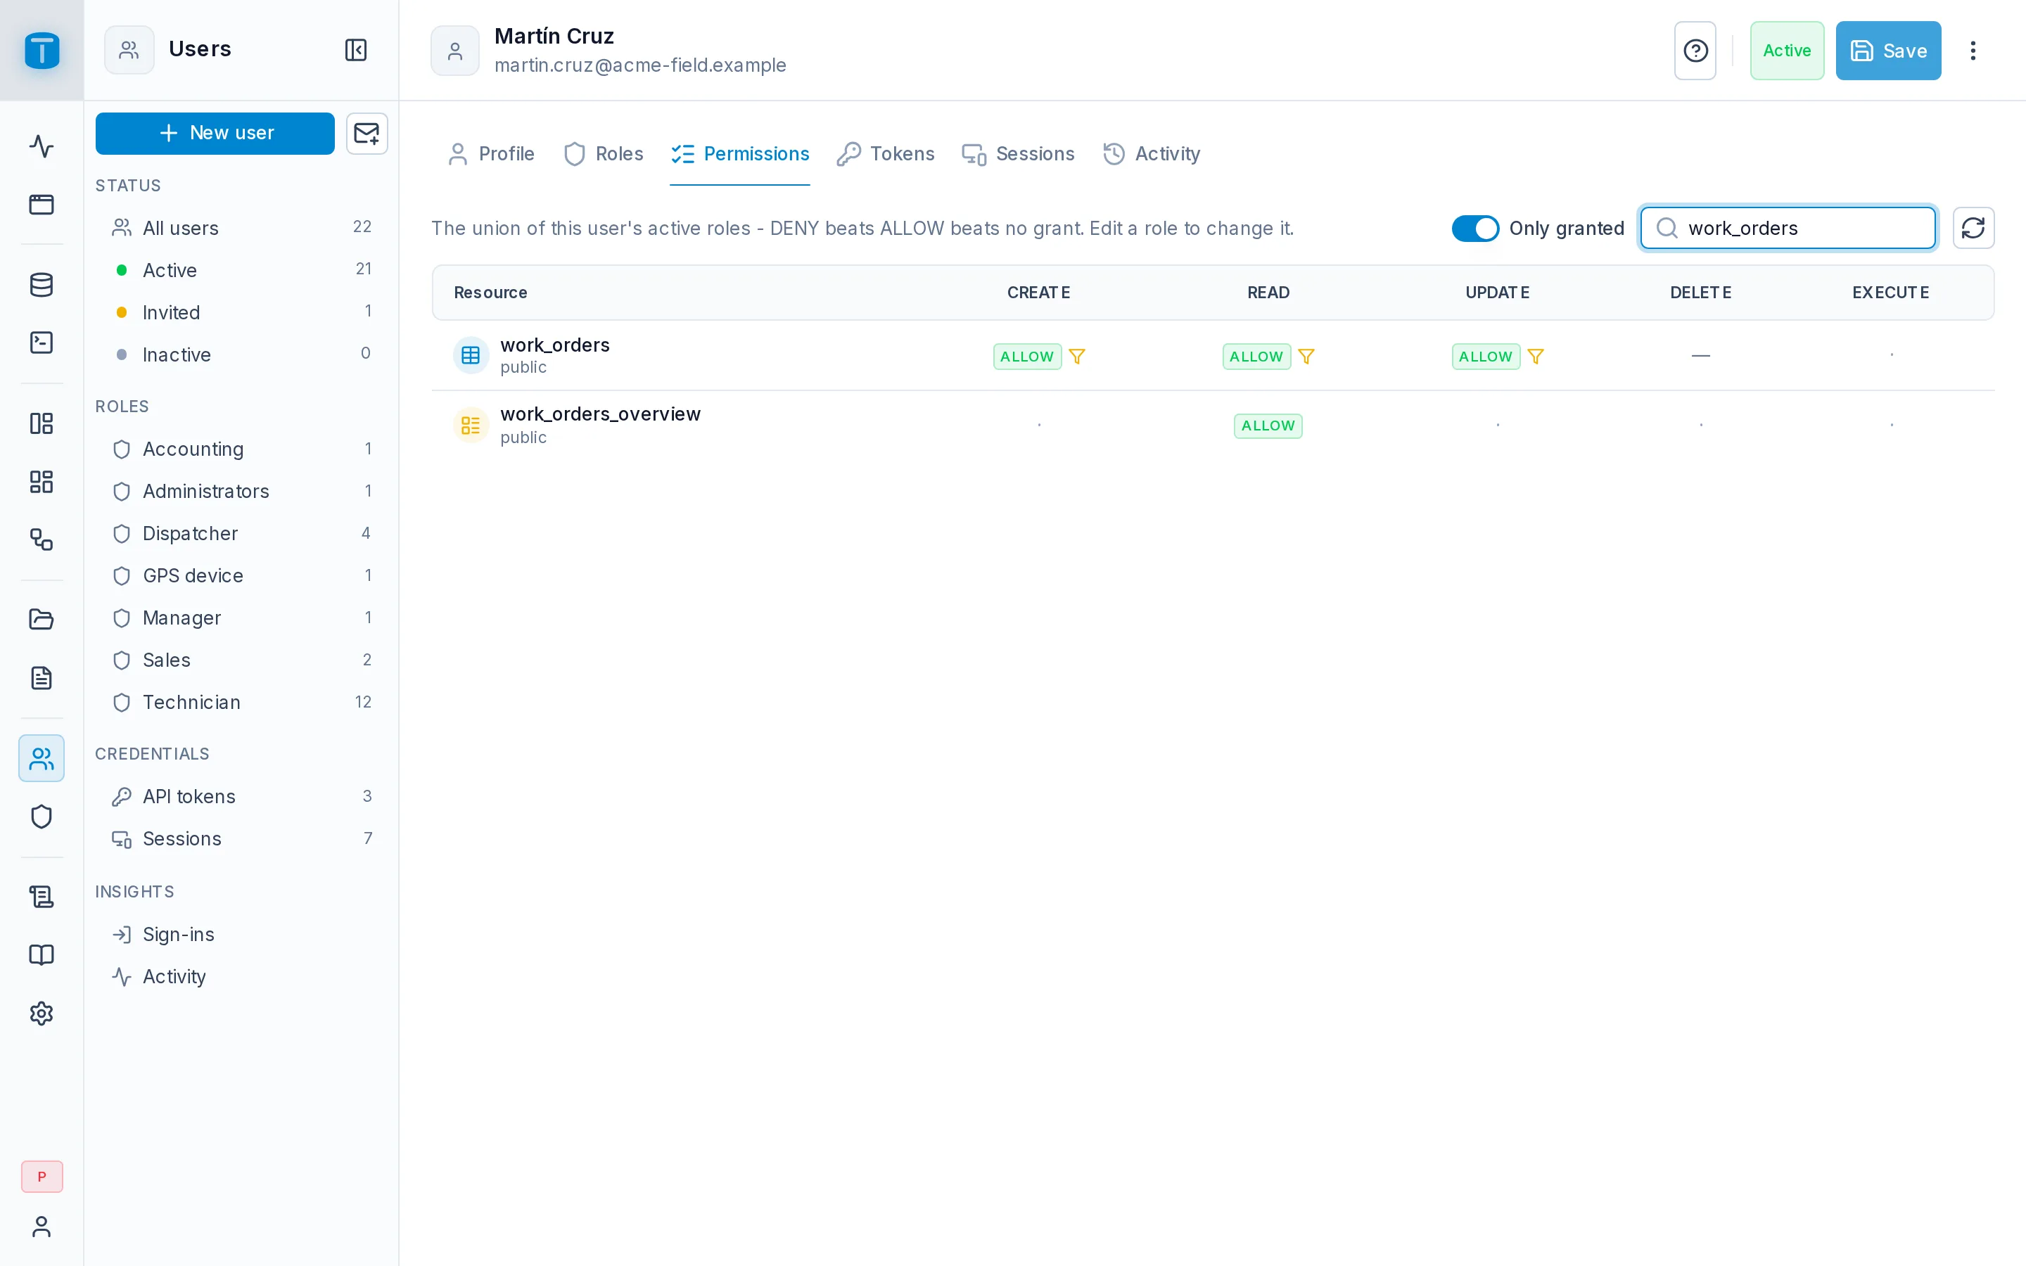Open the database icon in left rail
This screenshot has height=1266, width=2026.
42,285
